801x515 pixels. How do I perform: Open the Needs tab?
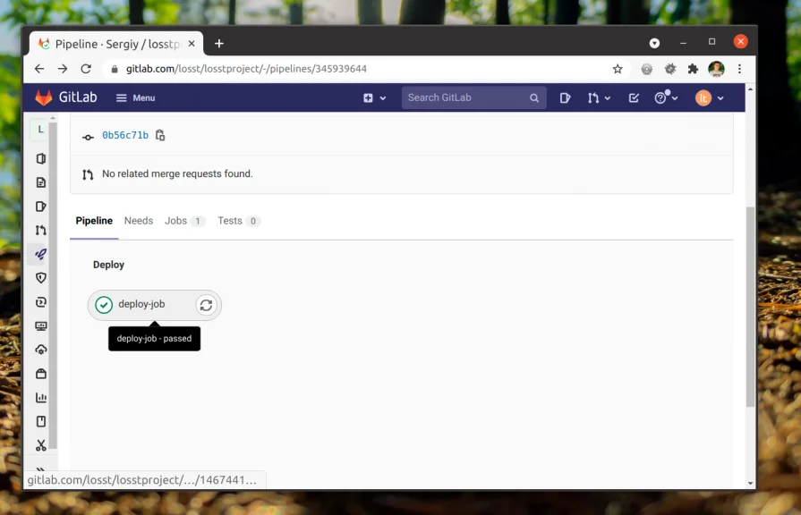(x=139, y=221)
